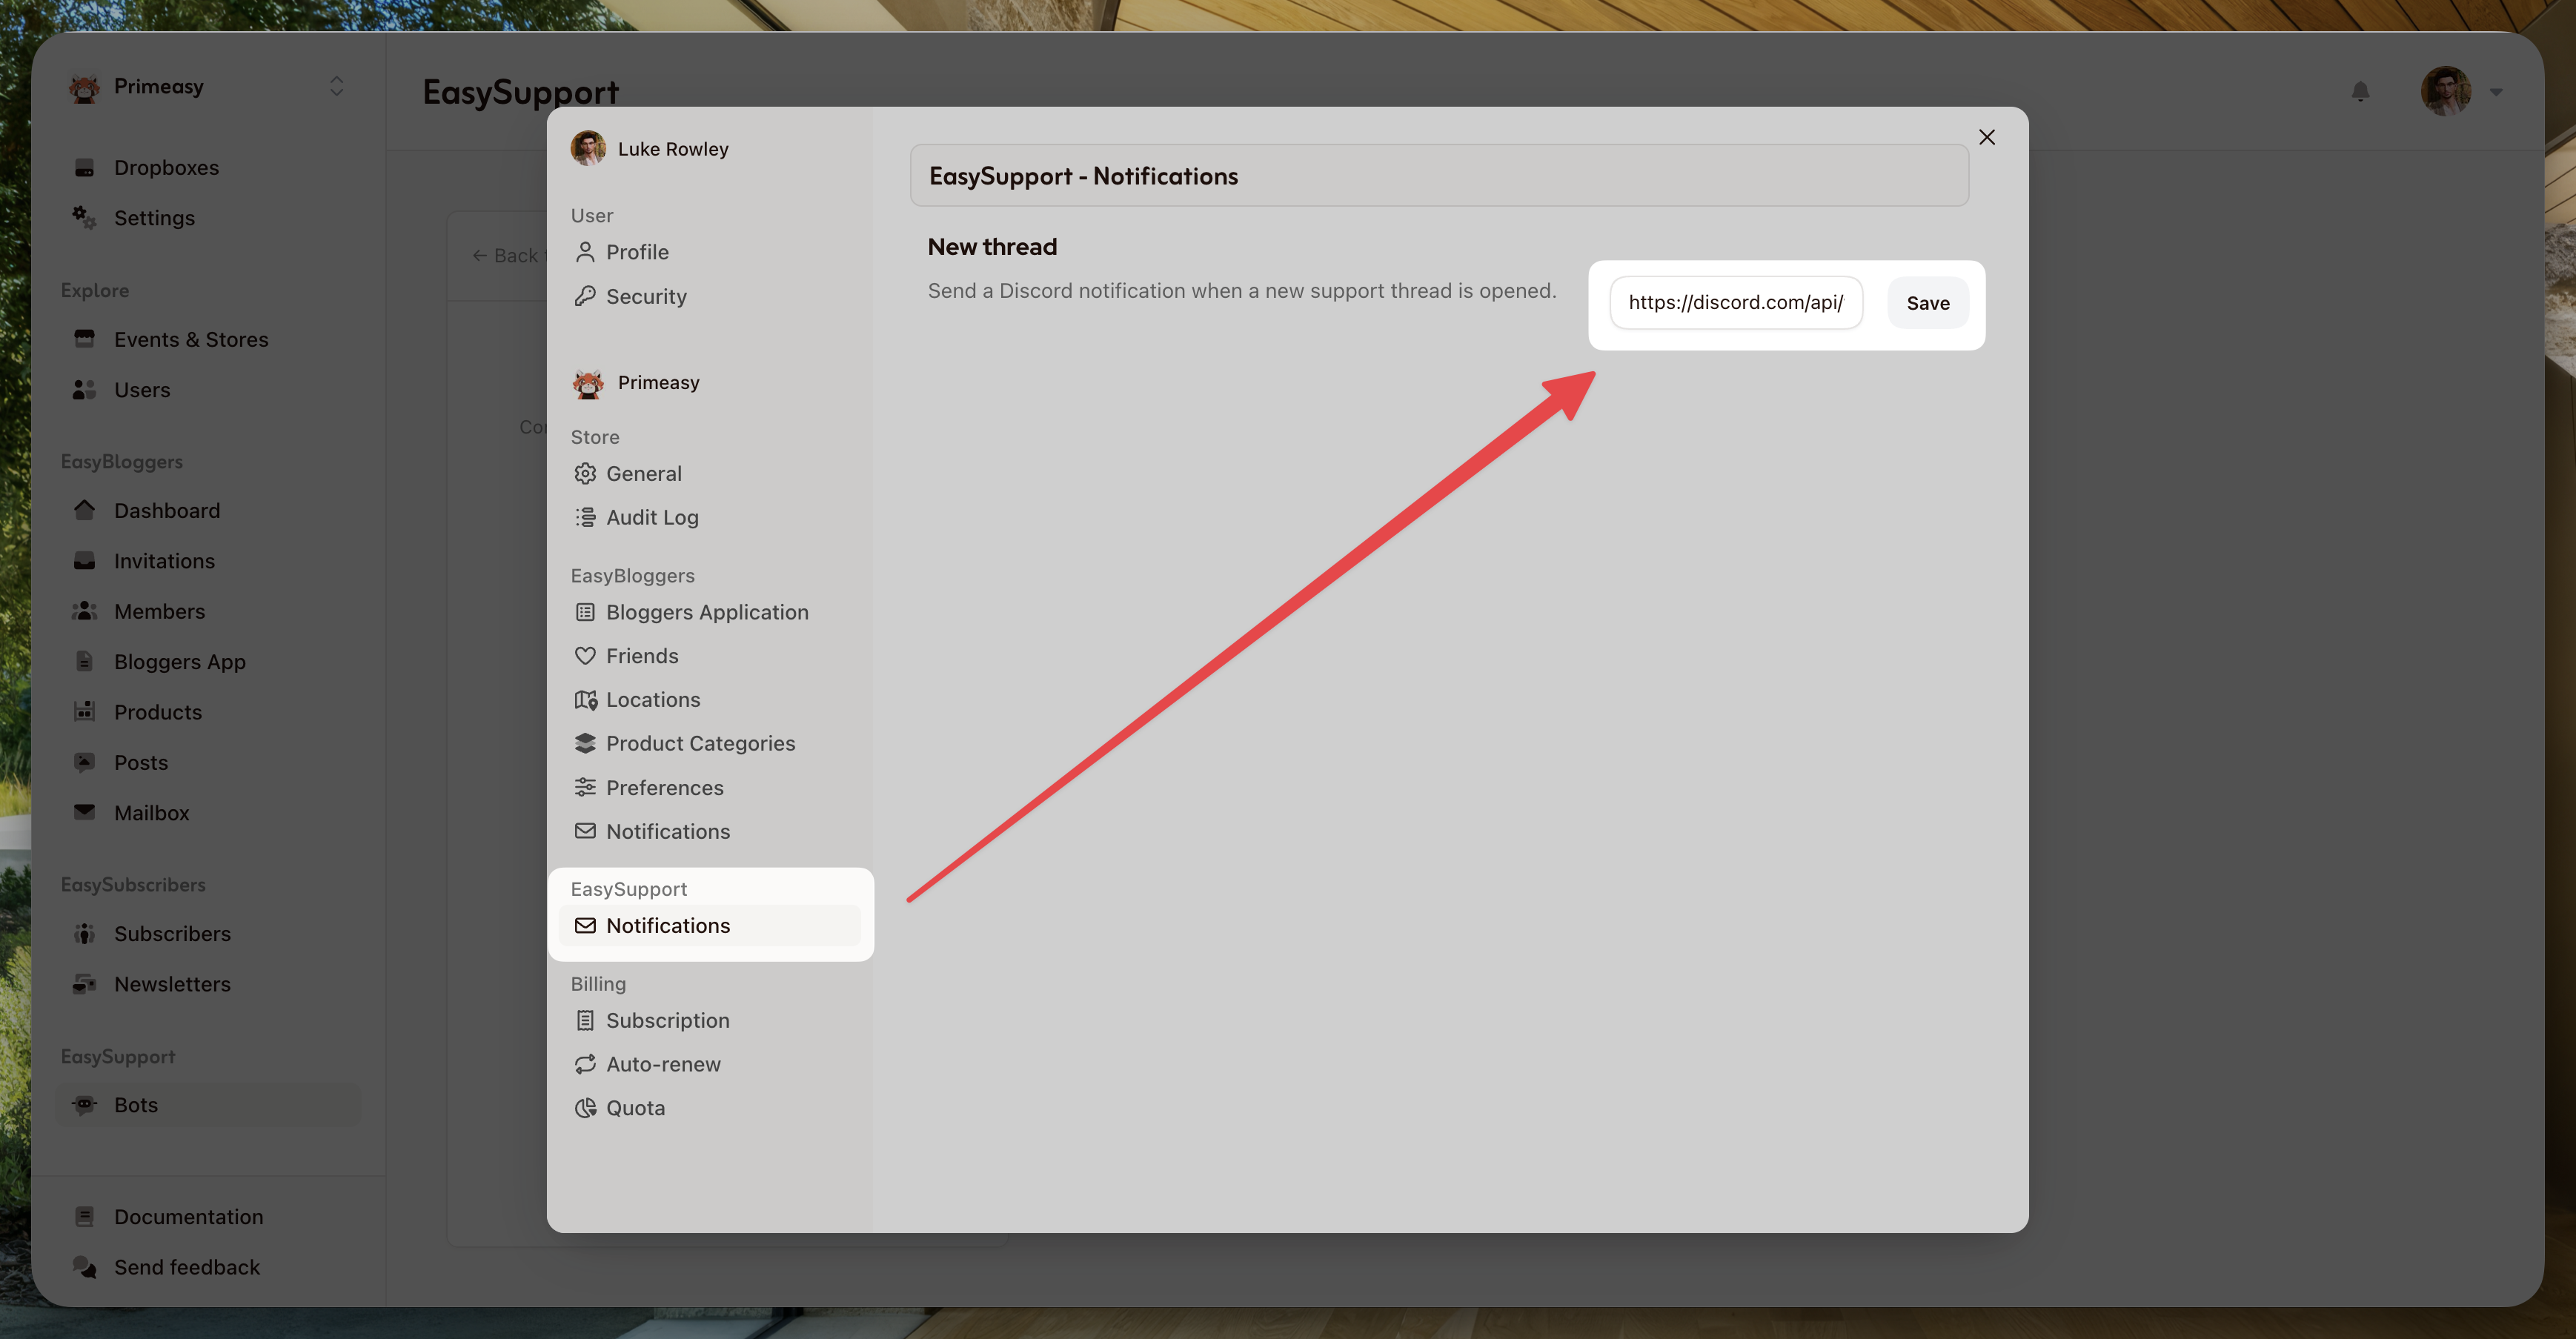Screen dimensions: 2576x1339
Task: Open Preferences sliders item
Action: click(664, 788)
